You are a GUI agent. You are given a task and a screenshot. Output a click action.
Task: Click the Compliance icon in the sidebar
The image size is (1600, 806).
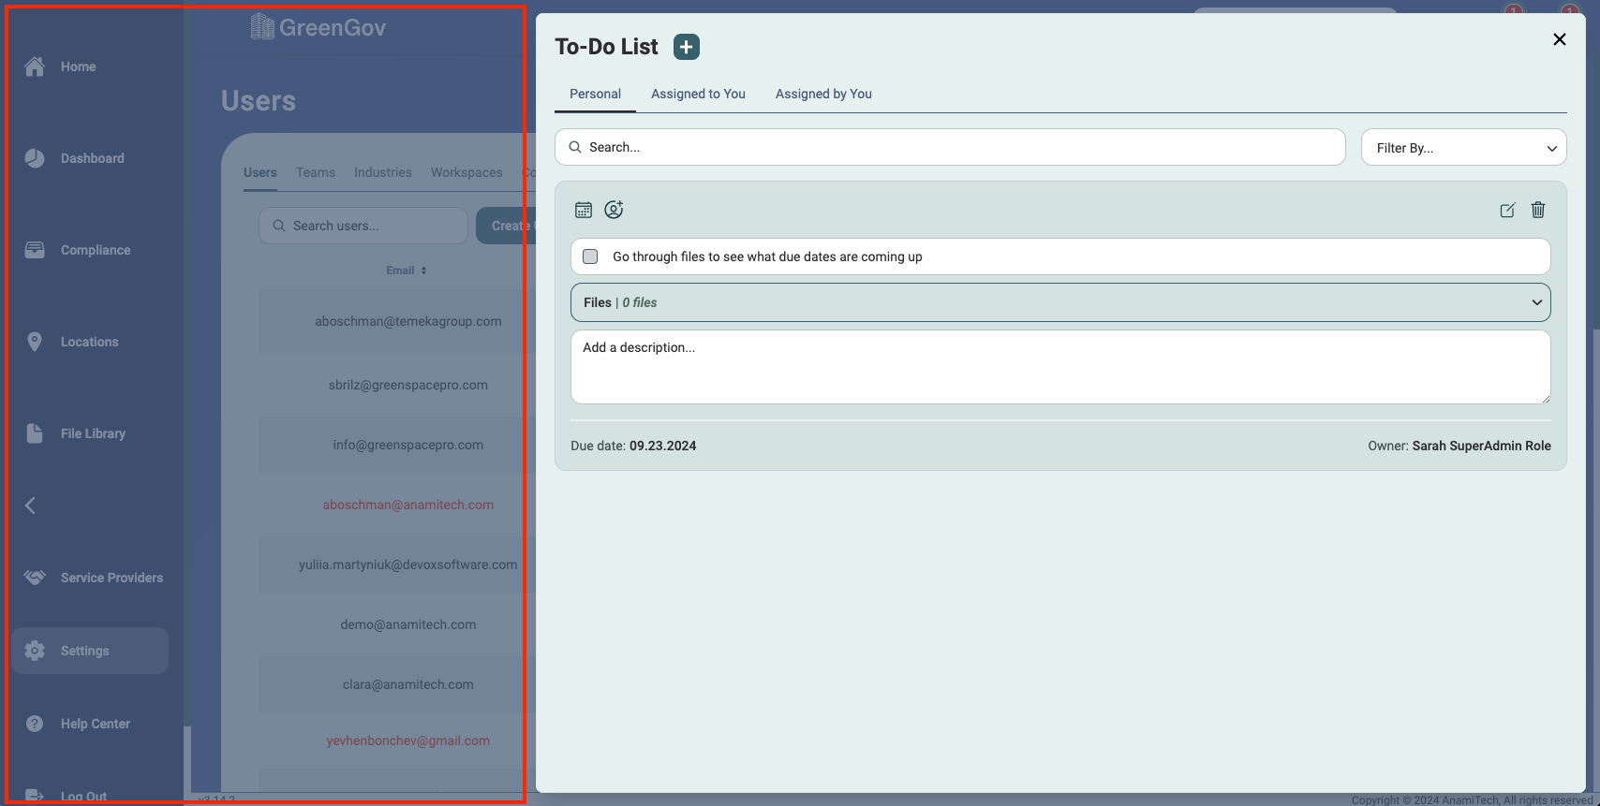[x=35, y=250]
